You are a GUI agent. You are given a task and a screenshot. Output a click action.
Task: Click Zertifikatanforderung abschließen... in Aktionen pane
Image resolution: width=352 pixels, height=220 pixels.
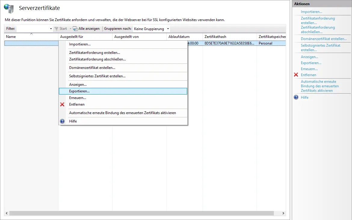[x=318, y=29]
